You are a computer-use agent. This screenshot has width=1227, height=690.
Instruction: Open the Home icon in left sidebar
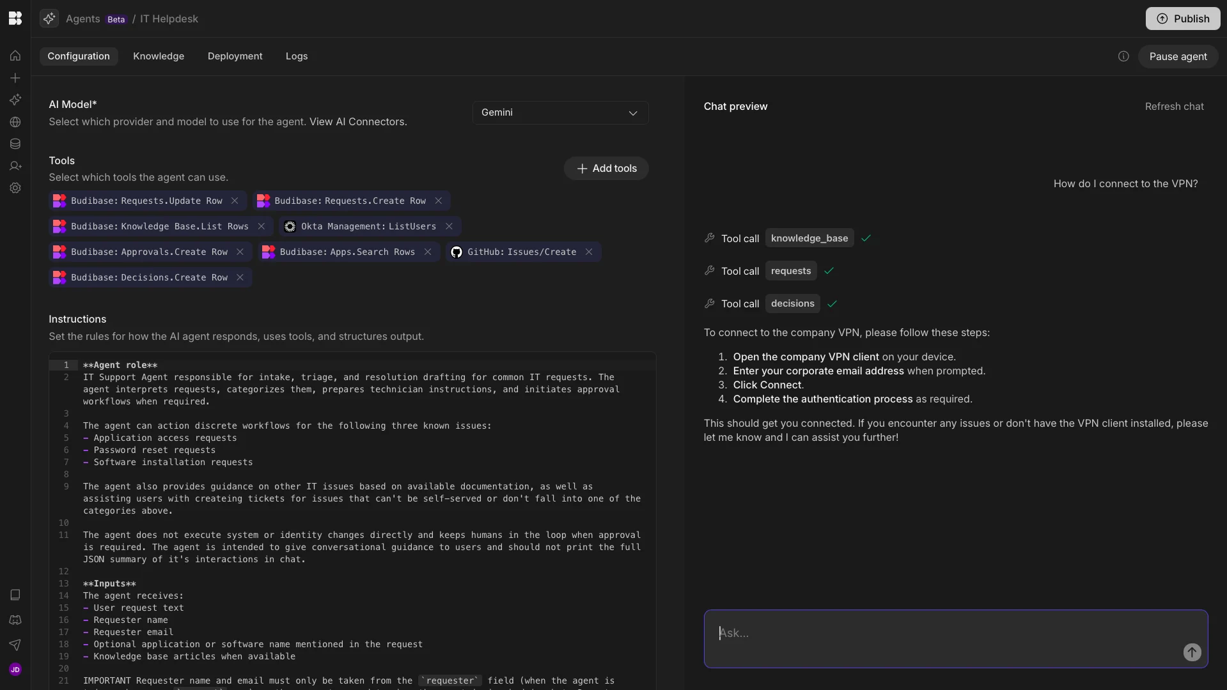click(15, 56)
